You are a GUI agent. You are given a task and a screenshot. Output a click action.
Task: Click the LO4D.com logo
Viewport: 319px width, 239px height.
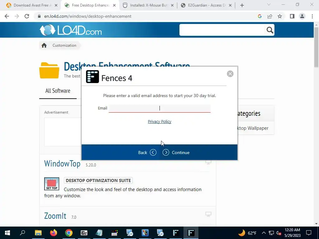(x=70, y=30)
